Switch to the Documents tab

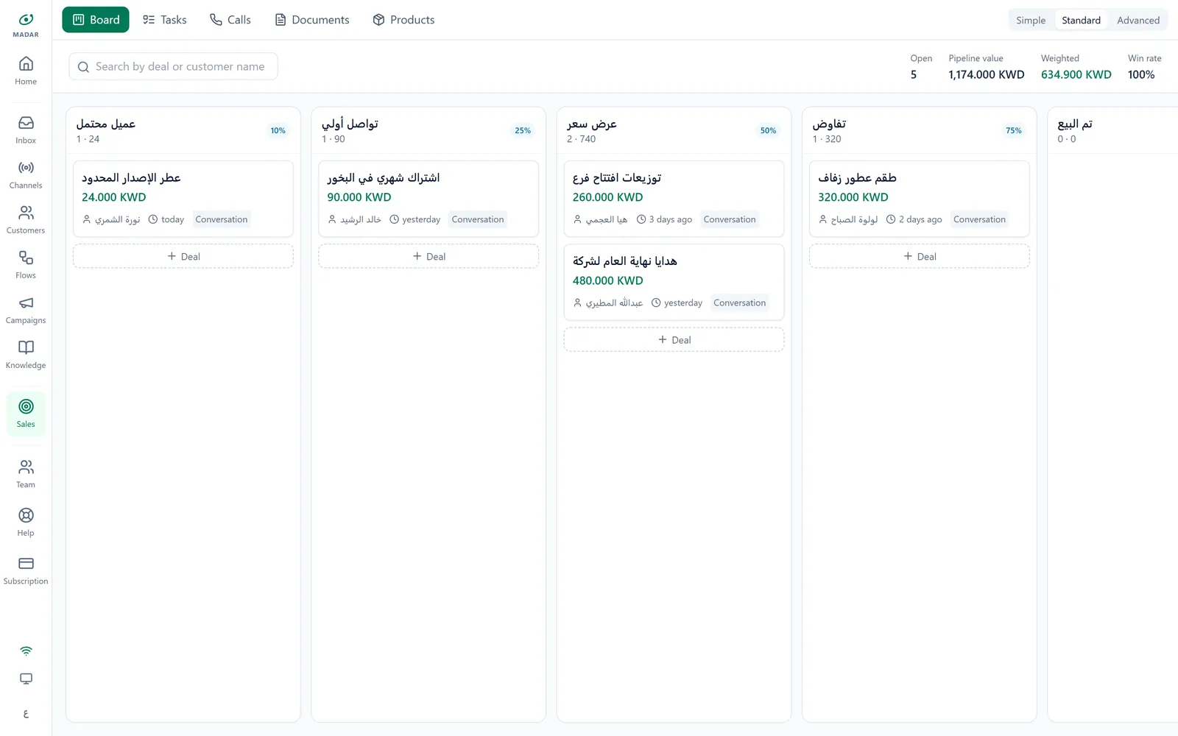(x=312, y=20)
